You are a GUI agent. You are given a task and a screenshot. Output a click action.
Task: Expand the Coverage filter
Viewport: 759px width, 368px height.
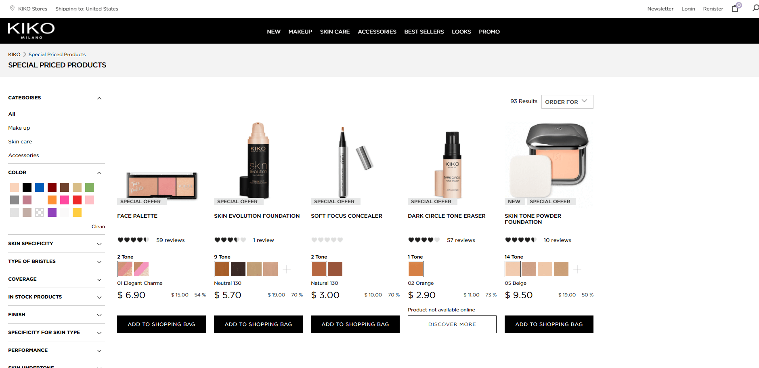click(99, 280)
